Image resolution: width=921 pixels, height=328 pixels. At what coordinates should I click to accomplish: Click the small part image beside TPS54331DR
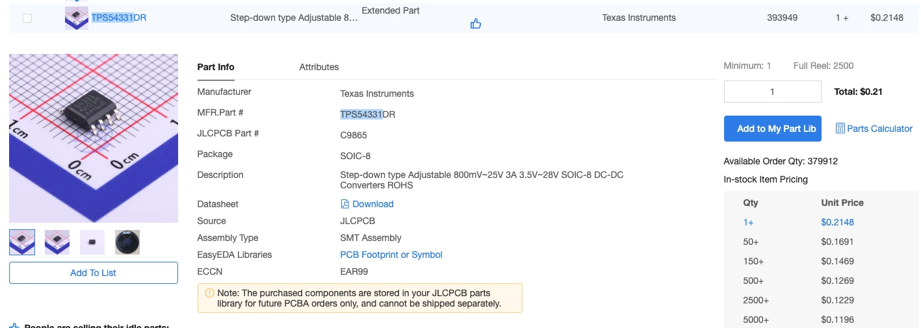77,18
